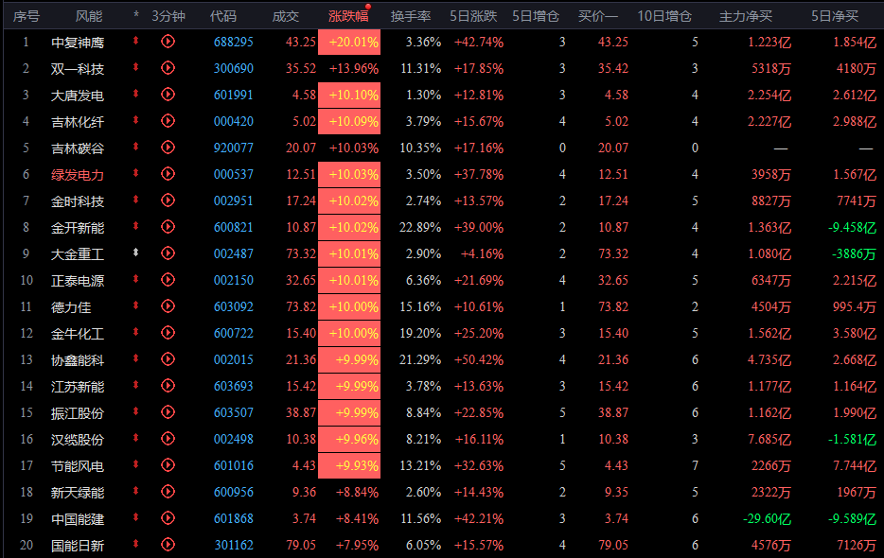Open 3-minute replay icon for 大唐发电
884x558 pixels.
[x=168, y=95]
